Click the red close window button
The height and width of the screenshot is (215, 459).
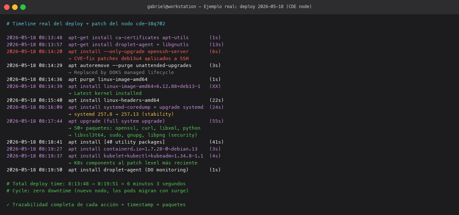click(7, 7)
